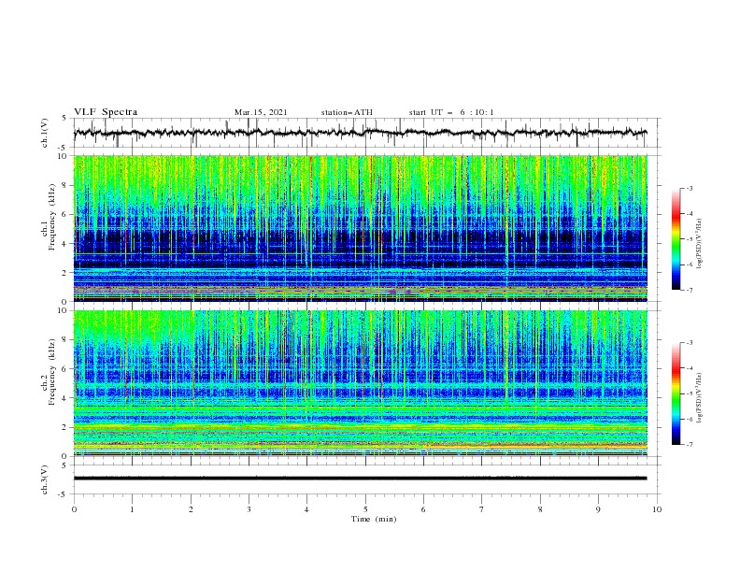Click the ch.2 spectrogram color bar

676,393
